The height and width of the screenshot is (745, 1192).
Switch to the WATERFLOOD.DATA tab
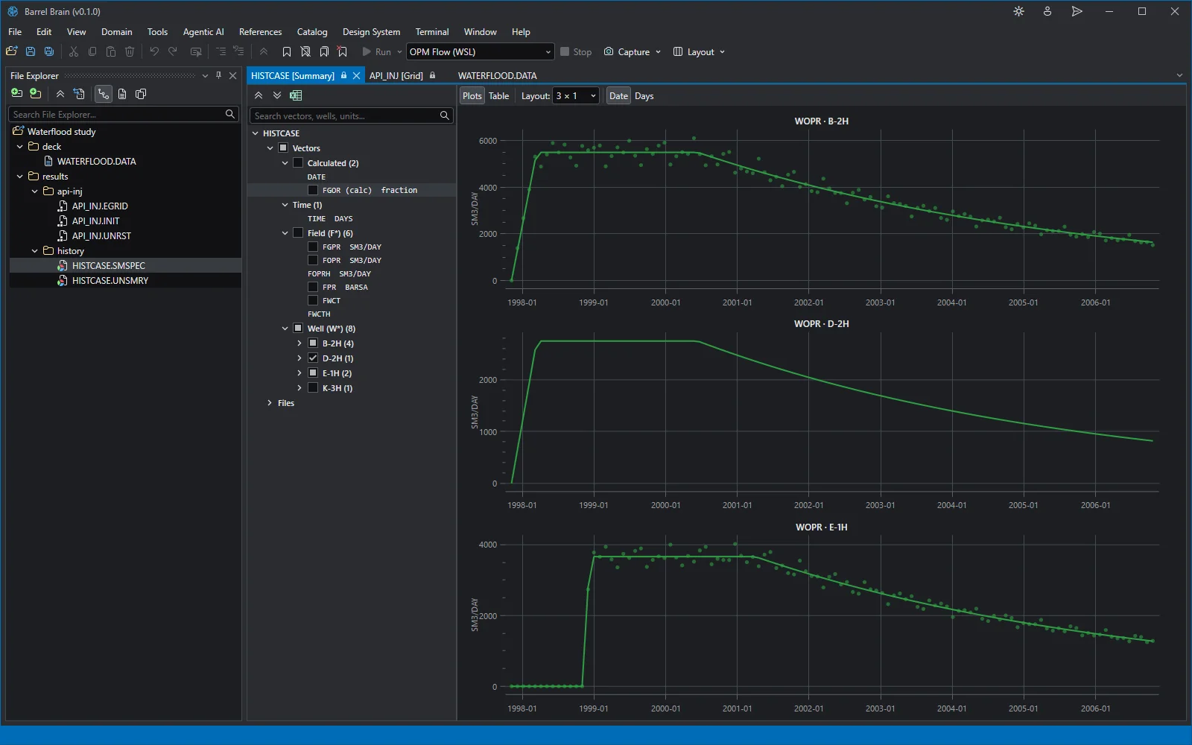498,75
